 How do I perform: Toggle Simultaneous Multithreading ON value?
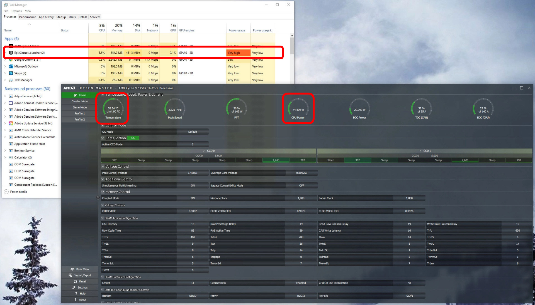pyautogui.click(x=193, y=185)
